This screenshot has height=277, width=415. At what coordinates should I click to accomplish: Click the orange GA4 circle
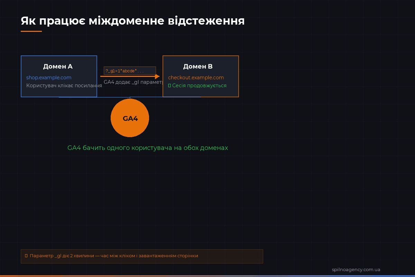pyautogui.click(x=130, y=118)
